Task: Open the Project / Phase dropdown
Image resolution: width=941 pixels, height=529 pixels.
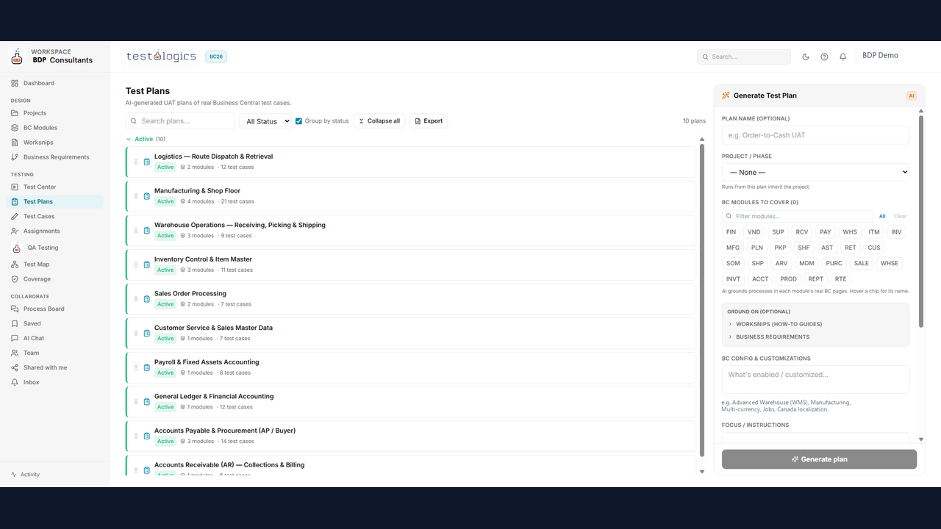Action: [816, 172]
